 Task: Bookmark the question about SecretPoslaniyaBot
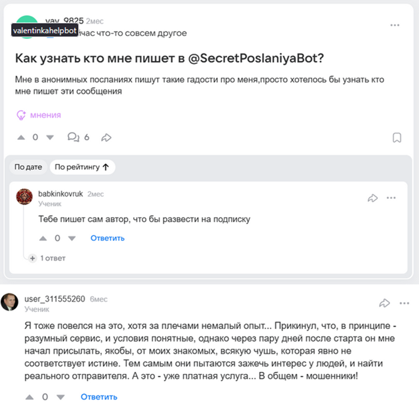397,138
